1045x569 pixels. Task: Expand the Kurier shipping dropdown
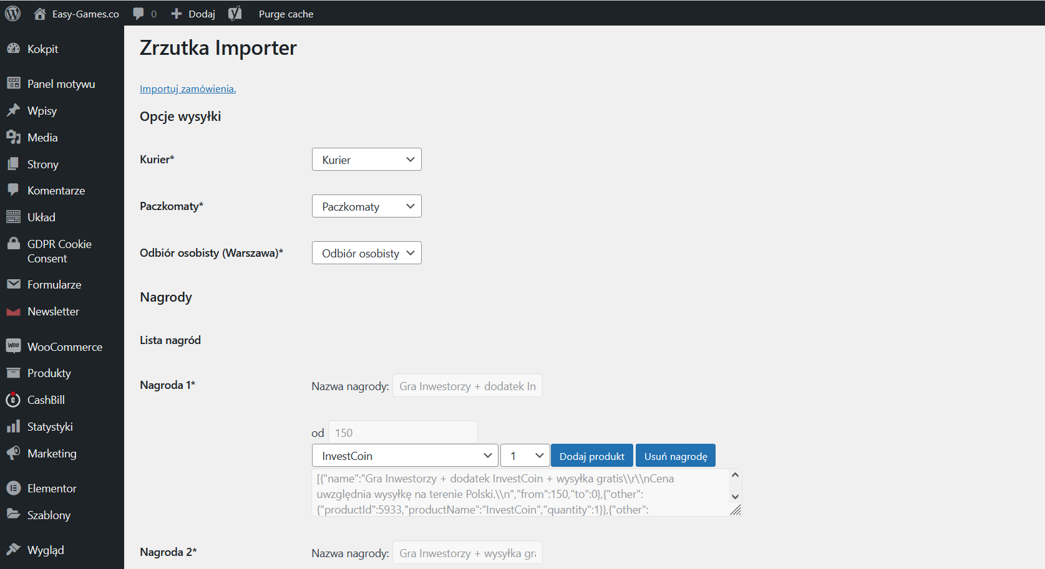[x=366, y=160]
